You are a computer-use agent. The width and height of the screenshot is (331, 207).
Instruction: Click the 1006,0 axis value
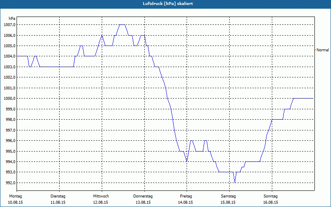click(10, 35)
